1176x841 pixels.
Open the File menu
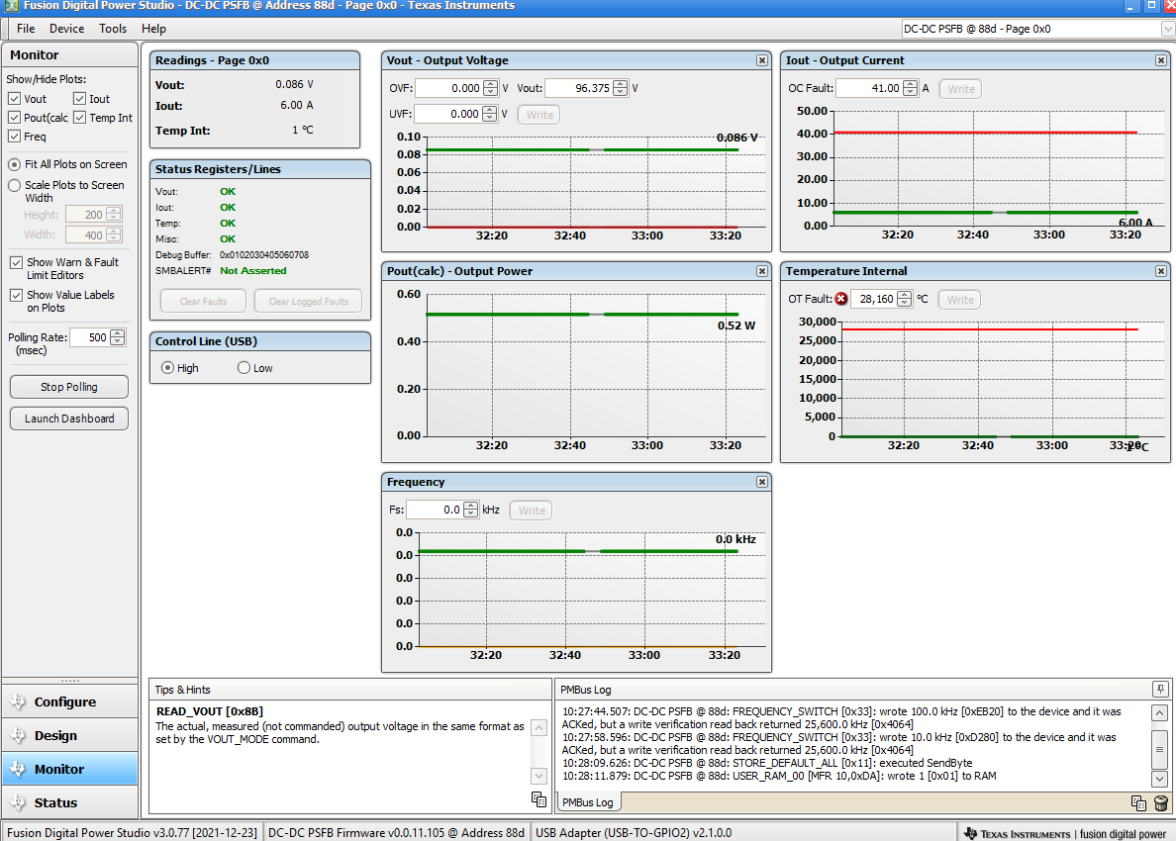pos(26,29)
